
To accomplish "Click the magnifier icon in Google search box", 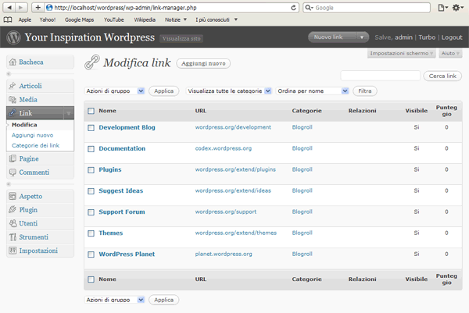I will (x=309, y=8).
